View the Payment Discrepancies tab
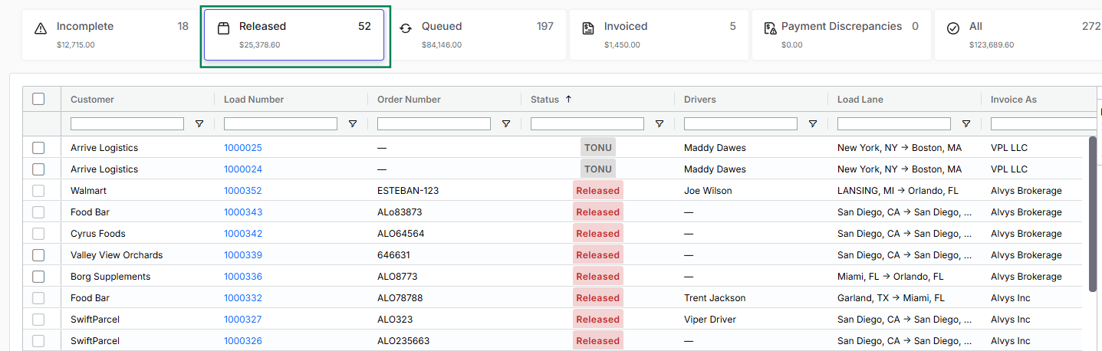1102x351 pixels. tap(841, 34)
